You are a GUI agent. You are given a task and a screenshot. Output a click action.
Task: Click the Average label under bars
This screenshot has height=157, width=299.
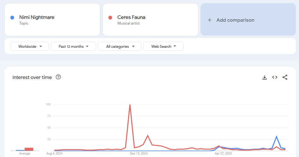pyautogui.click(x=25, y=154)
